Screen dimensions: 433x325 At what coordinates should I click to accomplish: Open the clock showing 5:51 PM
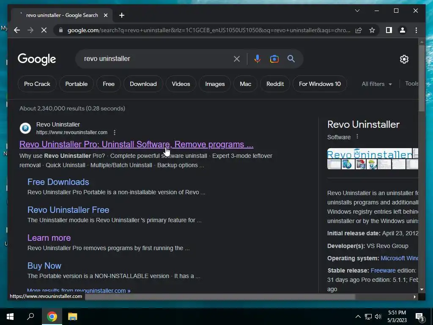397,317
